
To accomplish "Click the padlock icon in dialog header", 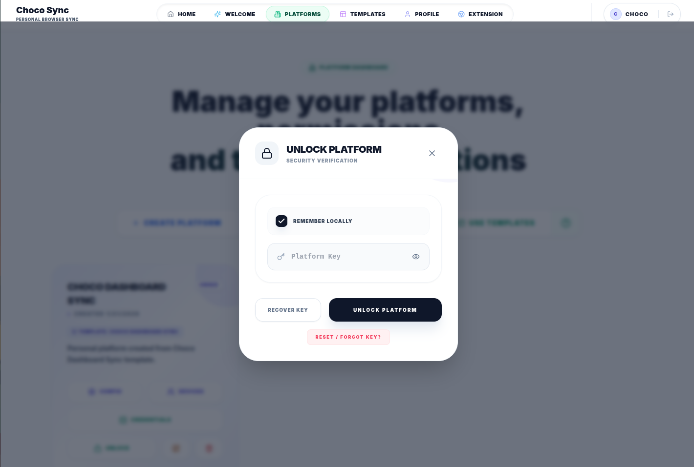I will (267, 153).
